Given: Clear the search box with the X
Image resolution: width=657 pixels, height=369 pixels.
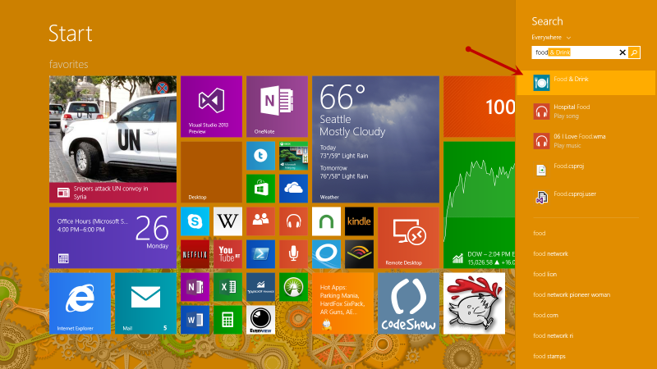Looking at the screenshot, I should [x=622, y=52].
